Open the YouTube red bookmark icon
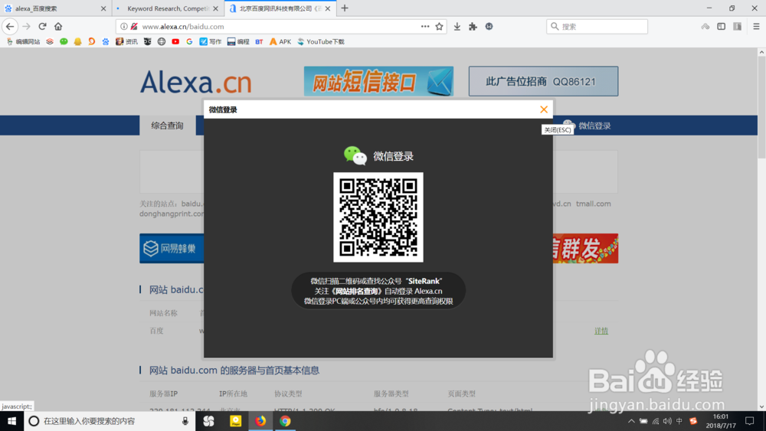Image resolution: width=766 pixels, height=431 pixels. coord(175,41)
